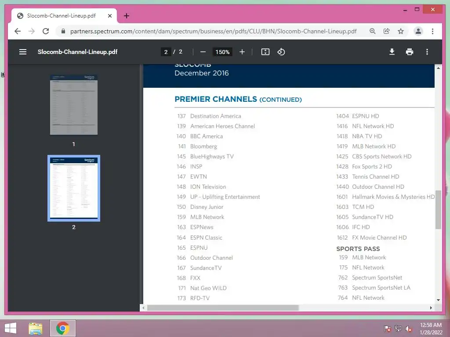Image resolution: width=450 pixels, height=337 pixels.
Task: Download the Slocomb-Channel-Lineup PDF
Action: pos(392,52)
